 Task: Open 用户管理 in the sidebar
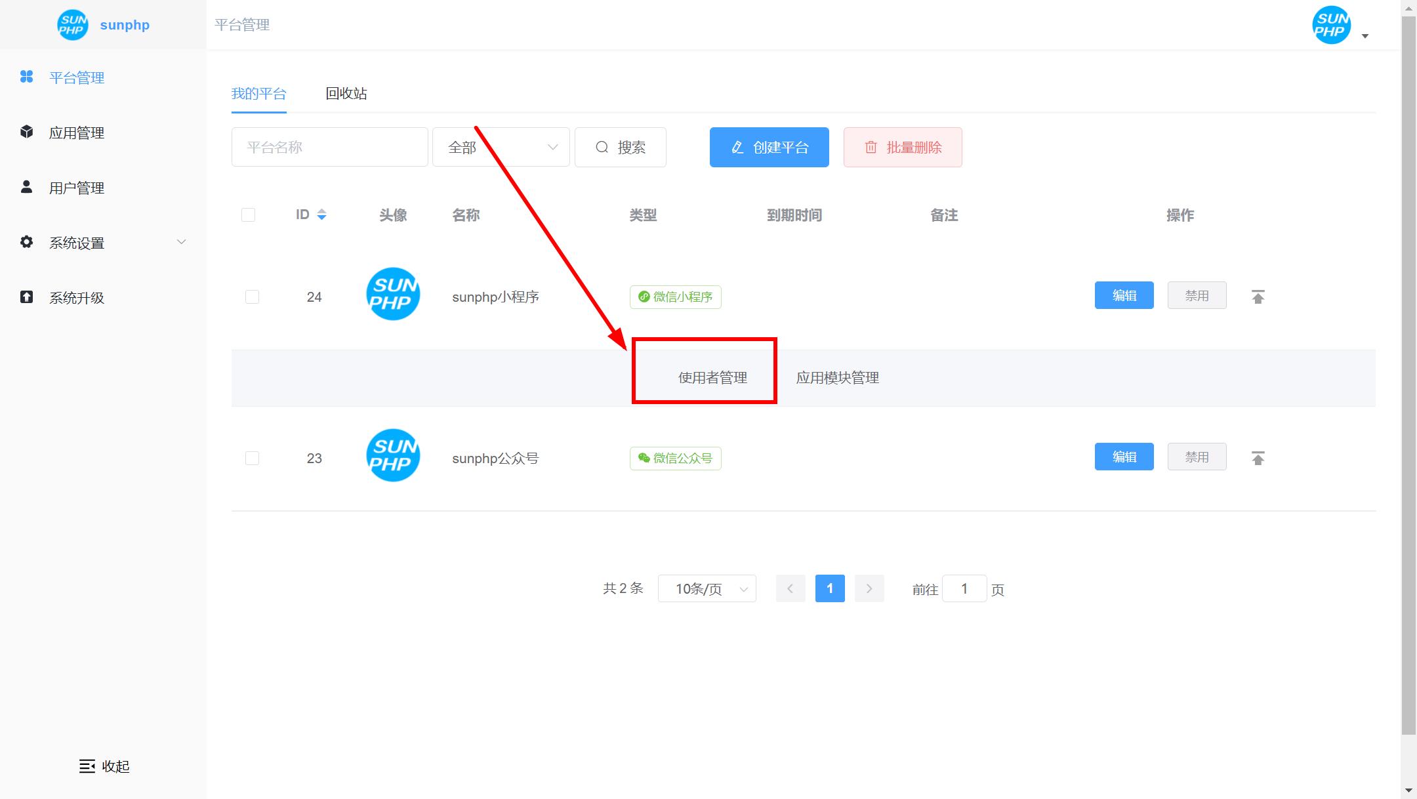tap(77, 188)
